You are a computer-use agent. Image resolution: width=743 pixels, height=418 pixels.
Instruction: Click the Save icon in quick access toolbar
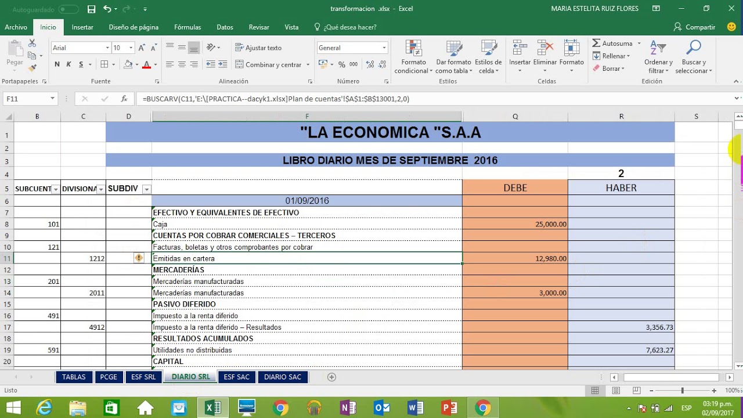91,9
